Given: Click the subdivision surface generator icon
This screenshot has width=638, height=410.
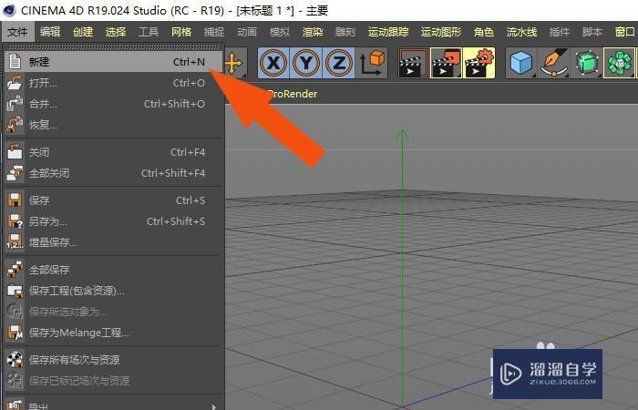Looking at the screenshot, I should 587,63.
